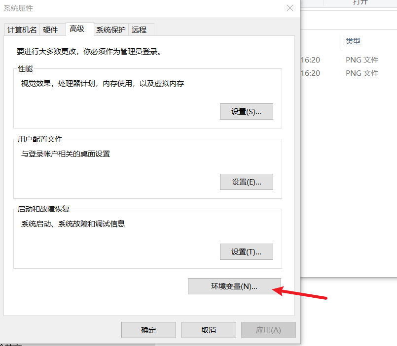Click the 应用(A) button

tap(268, 330)
